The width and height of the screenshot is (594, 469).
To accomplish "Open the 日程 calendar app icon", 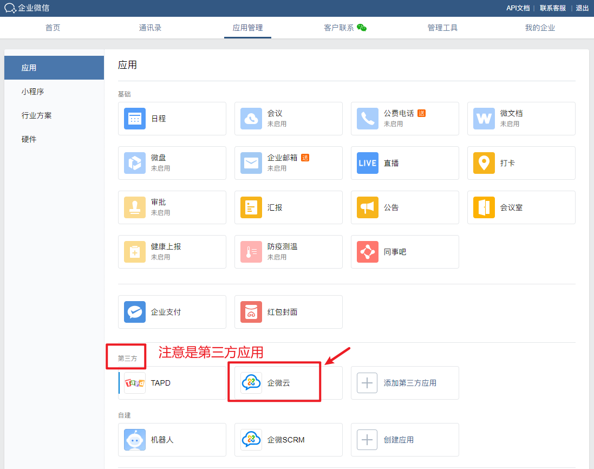I will [x=135, y=119].
